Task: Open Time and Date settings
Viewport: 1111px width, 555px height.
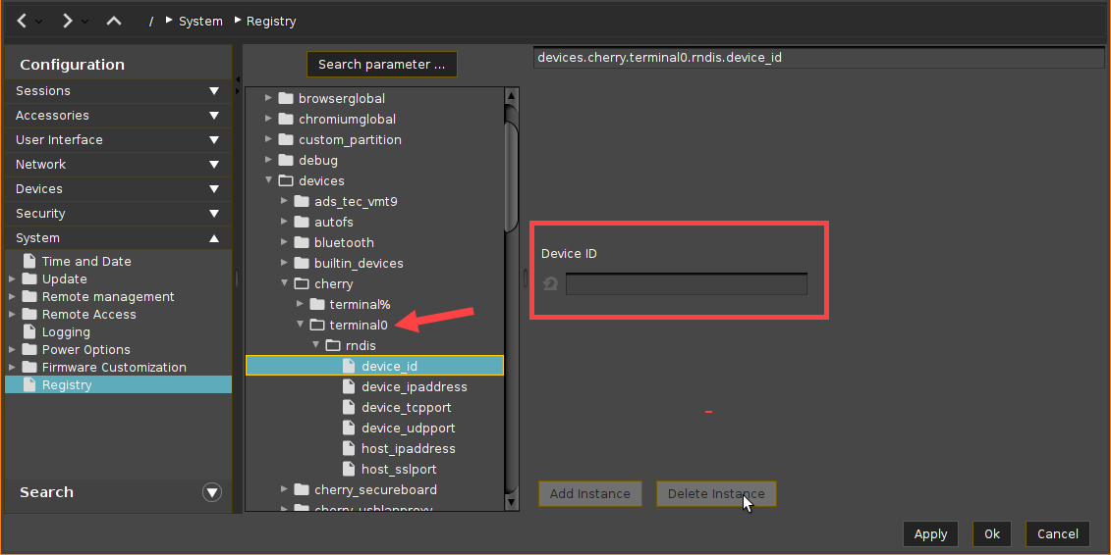Action: (86, 262)
